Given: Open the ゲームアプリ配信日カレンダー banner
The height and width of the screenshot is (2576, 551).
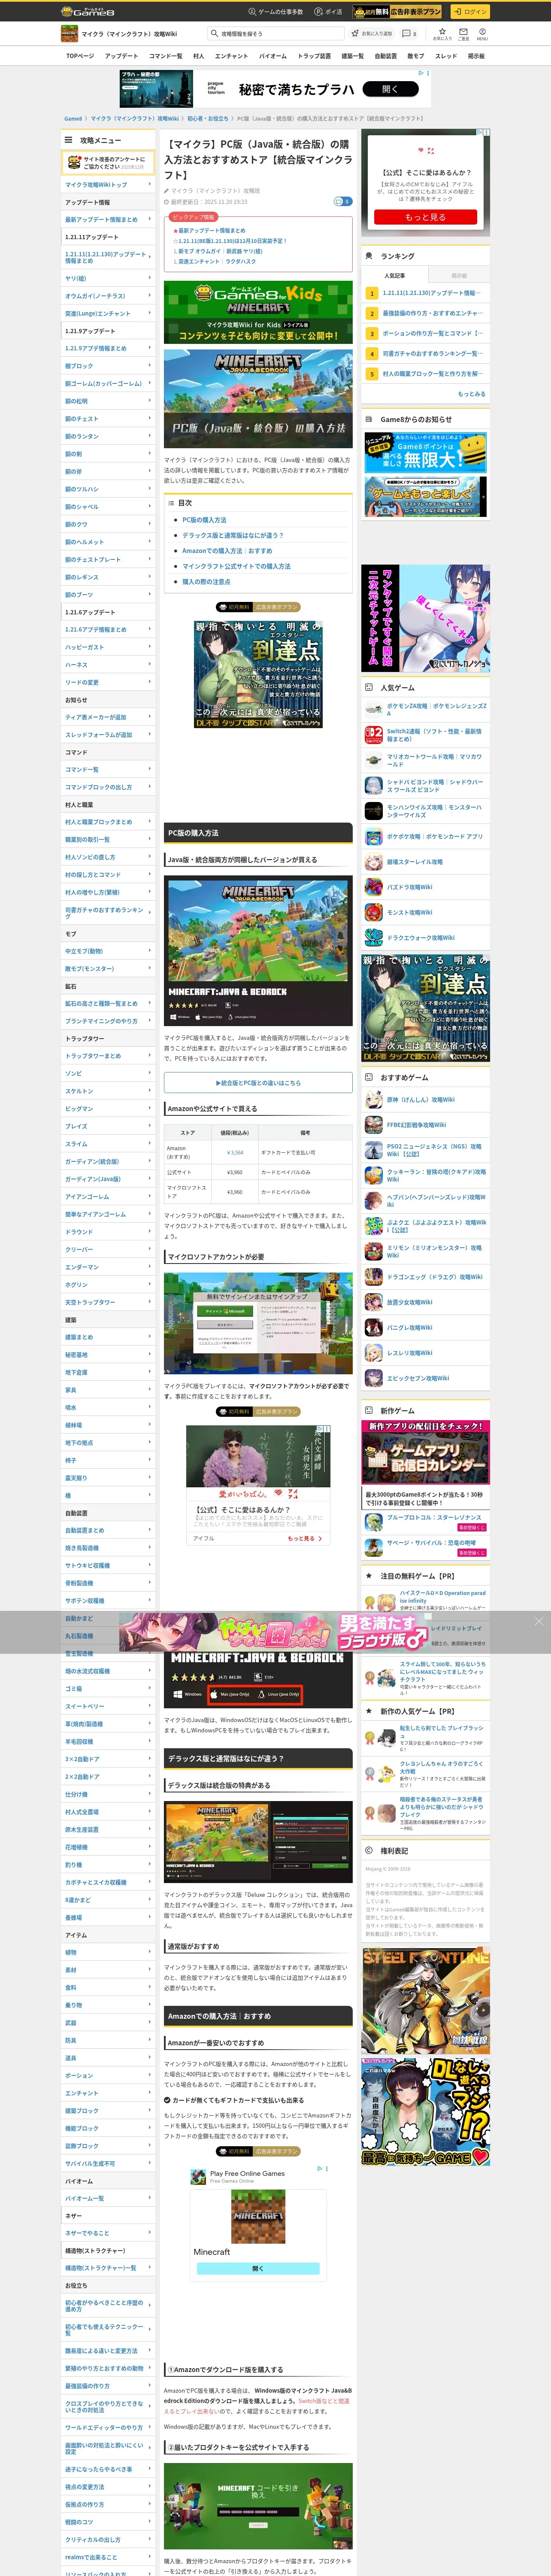Looking at the screenshot, I should click(x=425, y=1453).
